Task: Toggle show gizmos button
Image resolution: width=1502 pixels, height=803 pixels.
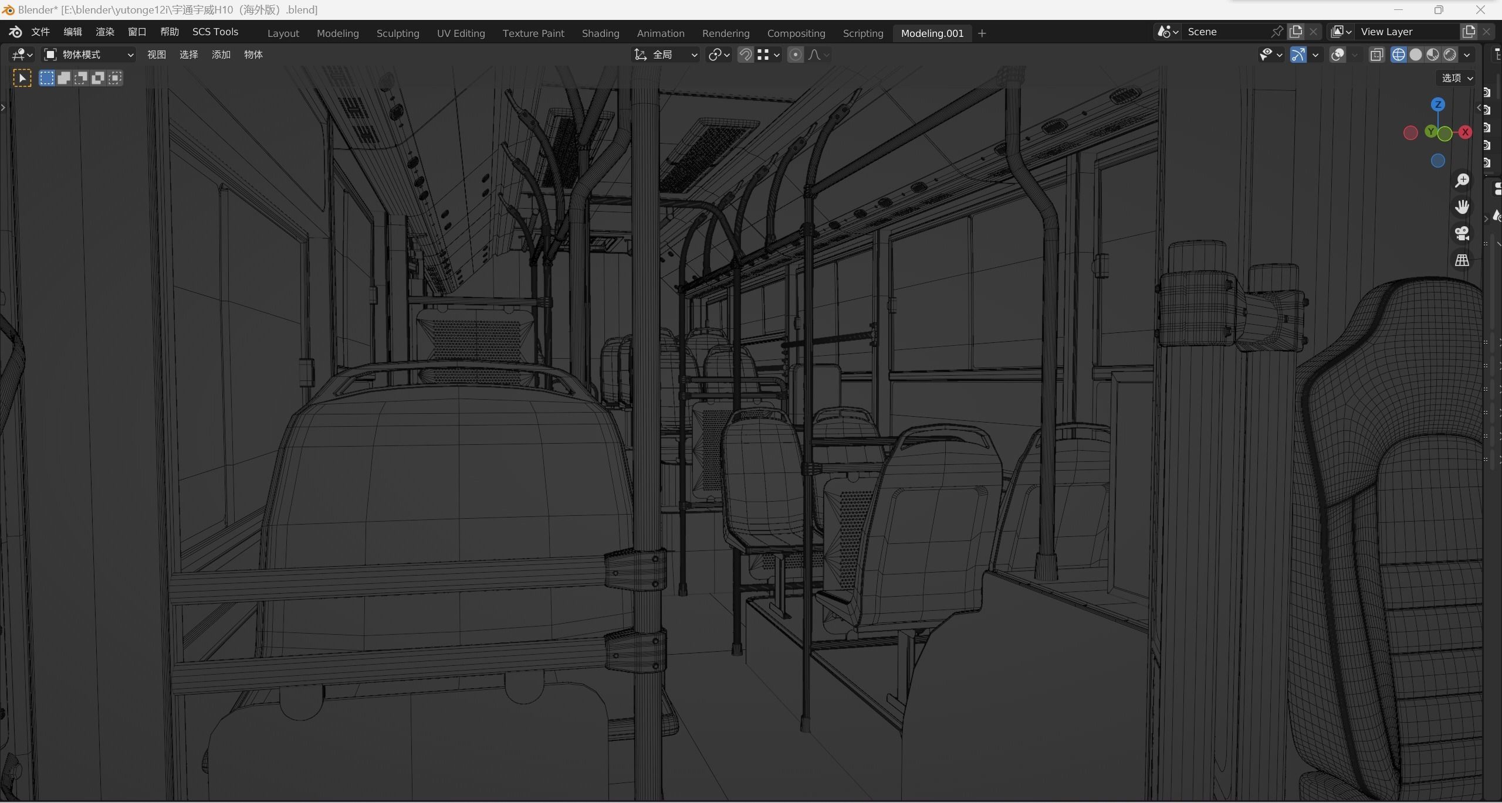Action: (x=1298, y=55)
